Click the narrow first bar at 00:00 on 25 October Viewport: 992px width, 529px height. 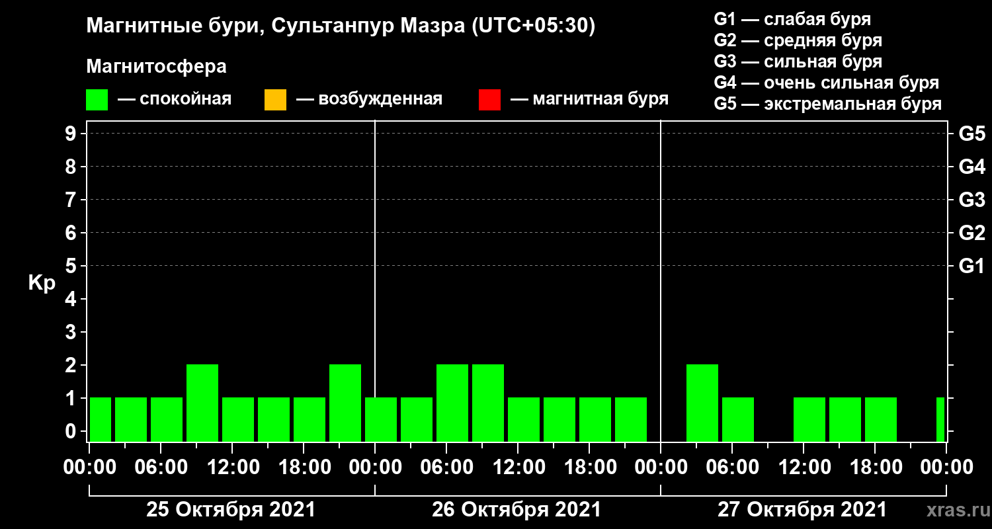(x=101, y=419)
